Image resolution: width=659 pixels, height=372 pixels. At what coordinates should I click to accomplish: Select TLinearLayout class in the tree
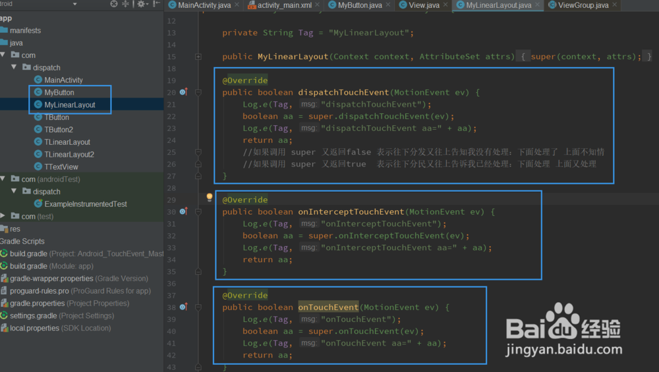(x=67, y=142)
